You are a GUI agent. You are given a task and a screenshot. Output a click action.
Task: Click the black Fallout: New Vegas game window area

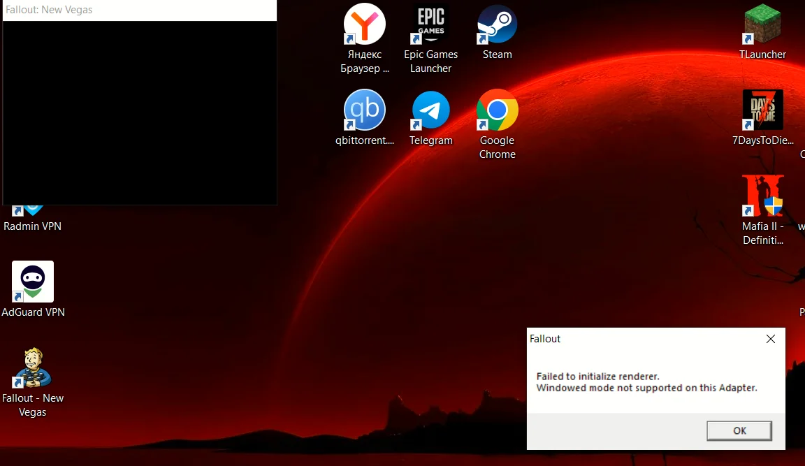[x=140, y=113]
